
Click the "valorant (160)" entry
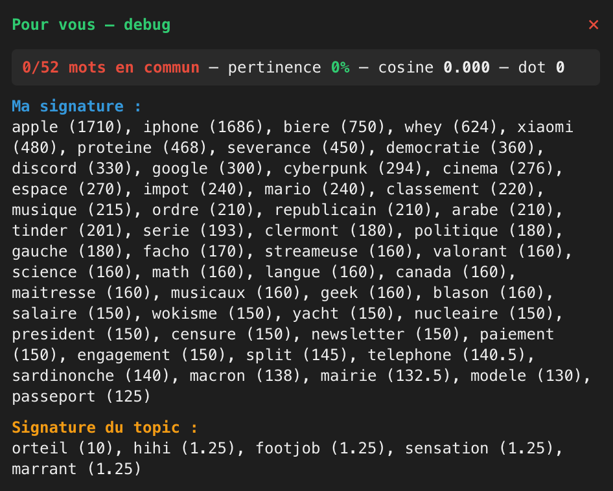click(x=494, y=251)
